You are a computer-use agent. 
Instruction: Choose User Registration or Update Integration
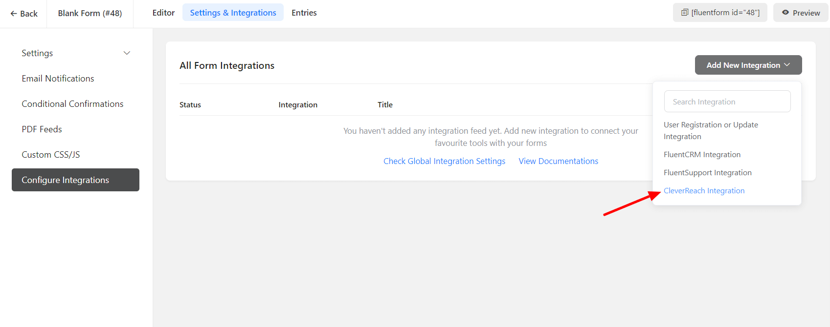[x=710, y=130]
